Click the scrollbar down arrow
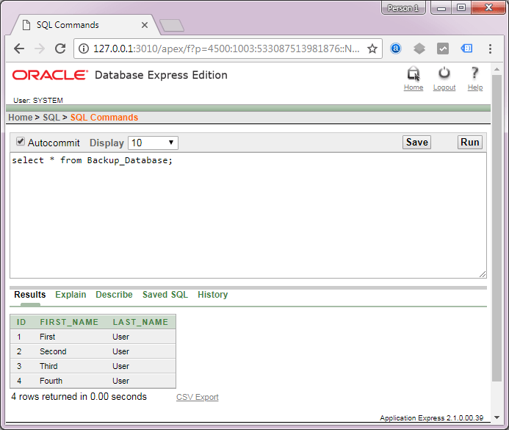The image size is (509, 430). (497, 418)
